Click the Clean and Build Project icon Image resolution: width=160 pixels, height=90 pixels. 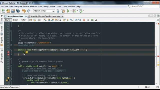tap(63, 11)
